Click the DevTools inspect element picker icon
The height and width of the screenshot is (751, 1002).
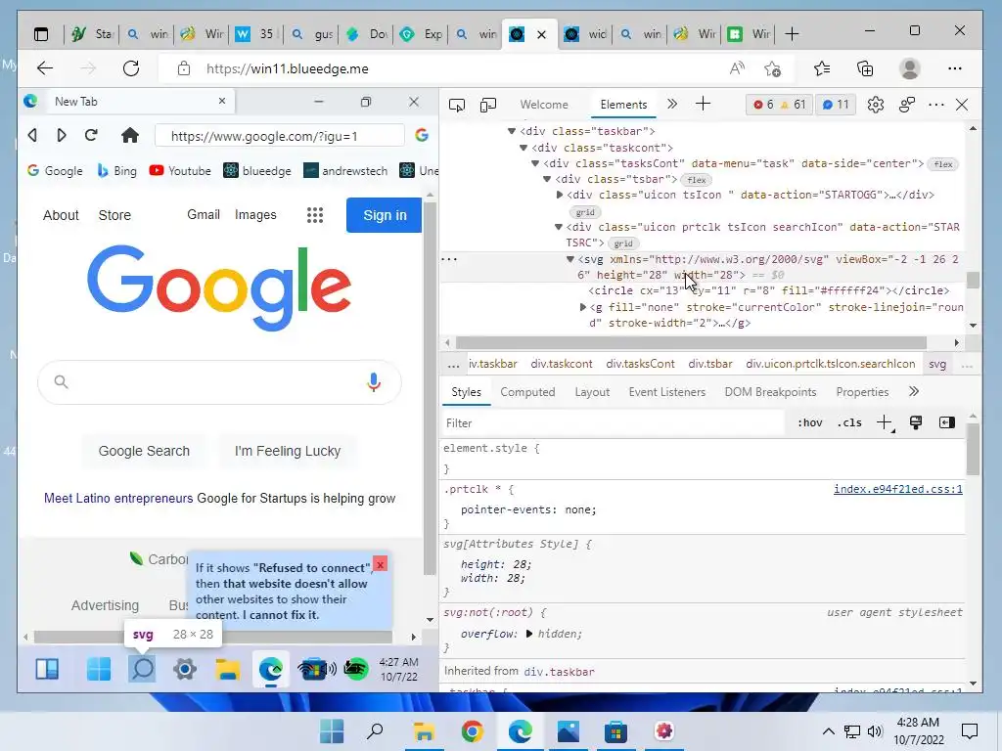[x=457, y=105]
